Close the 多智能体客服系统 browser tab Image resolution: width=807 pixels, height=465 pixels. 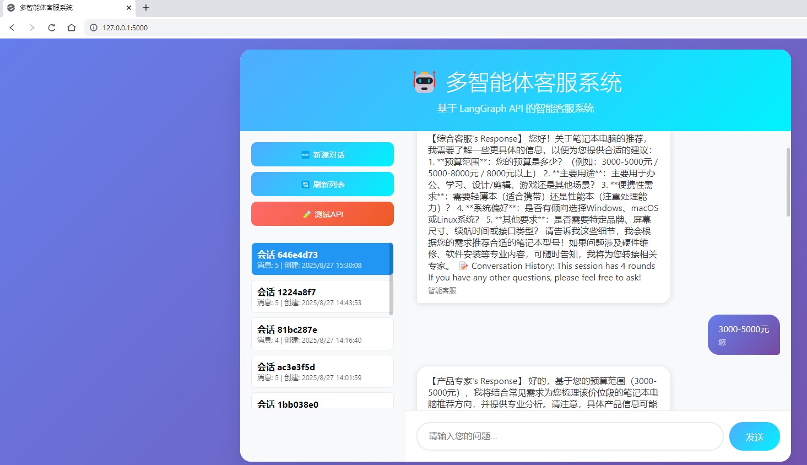(x=129, y=8)
